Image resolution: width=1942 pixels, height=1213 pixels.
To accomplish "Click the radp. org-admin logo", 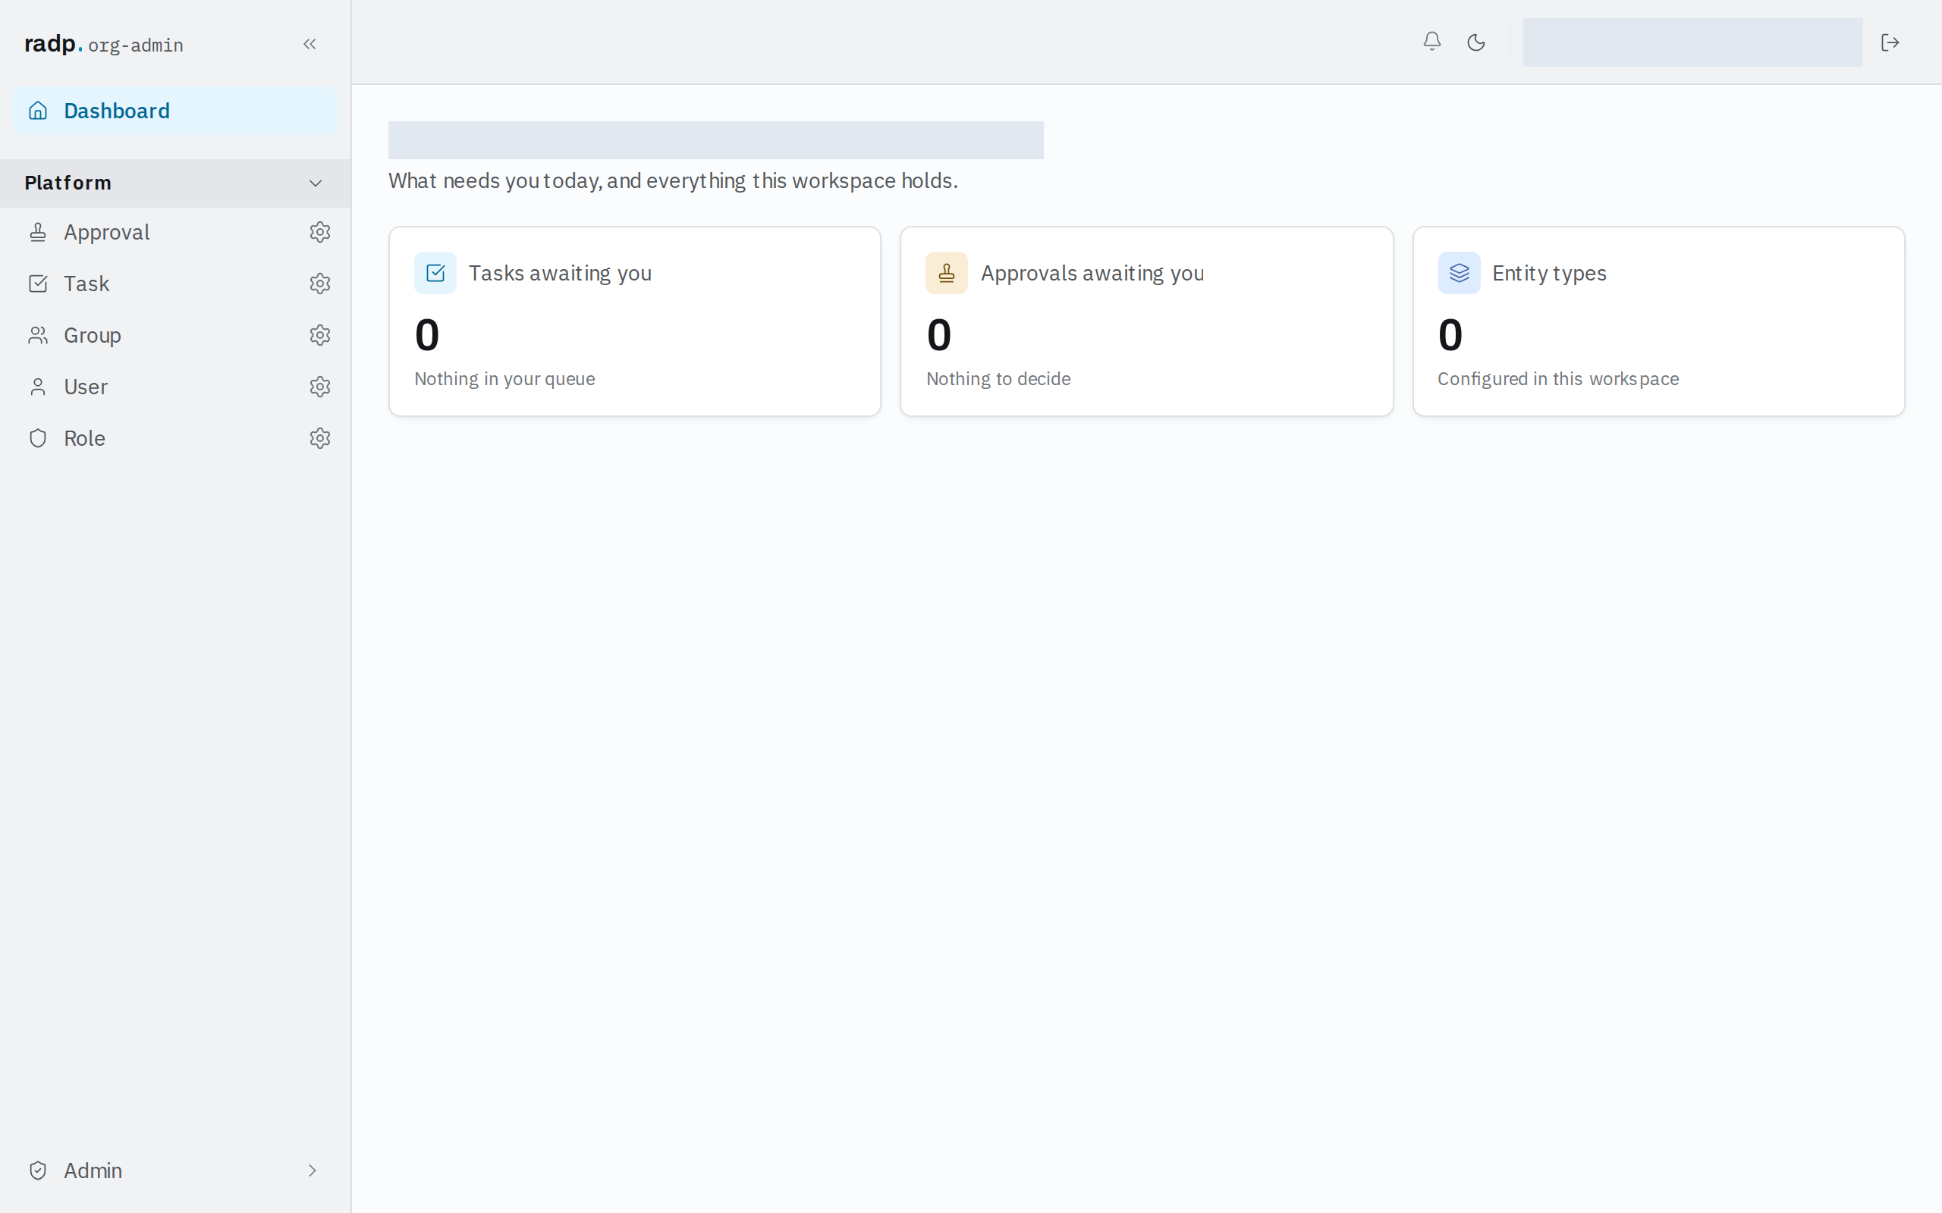I will 103,44.
